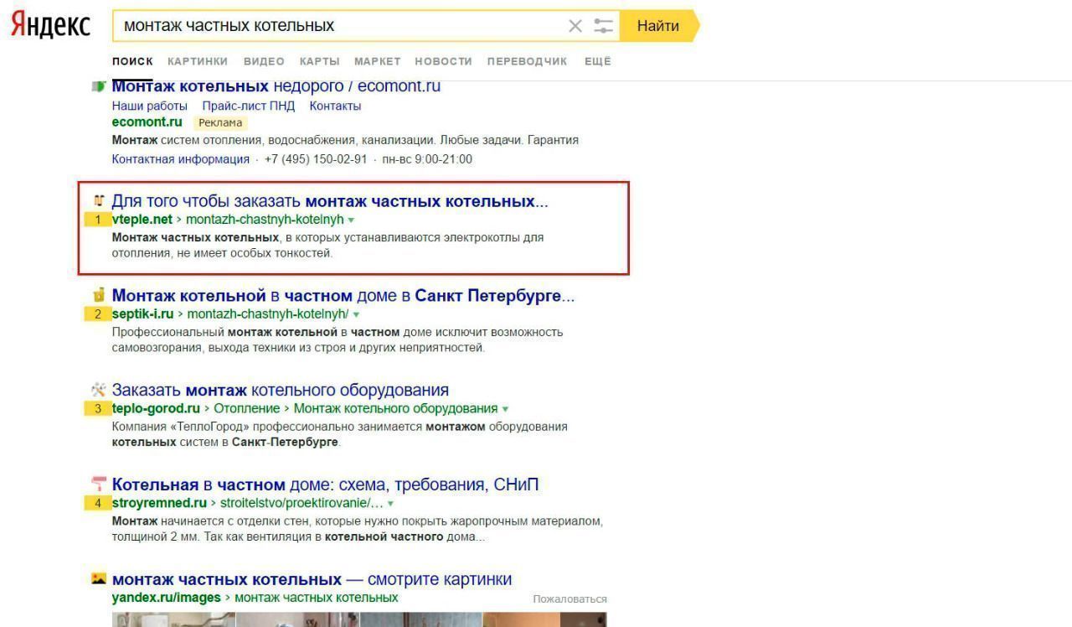
Task: Click the vteple.net result favicon
Action: coord(99,201)
